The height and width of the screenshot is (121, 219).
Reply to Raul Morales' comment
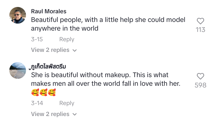pos(67,40)
